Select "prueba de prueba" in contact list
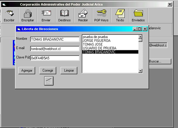This screenshot has width=178, height=128. (x=95, y=37)
